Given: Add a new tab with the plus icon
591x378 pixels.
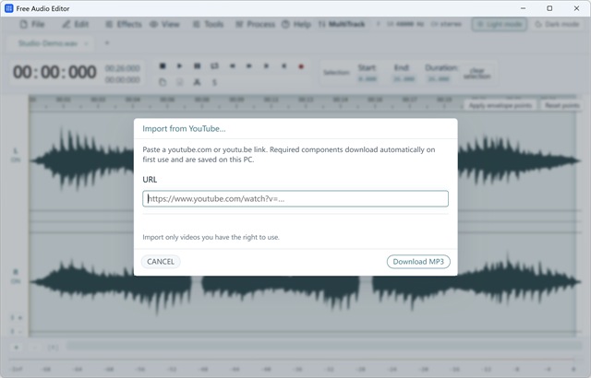Looking at the screenshot, I should (x=107, y=43).
